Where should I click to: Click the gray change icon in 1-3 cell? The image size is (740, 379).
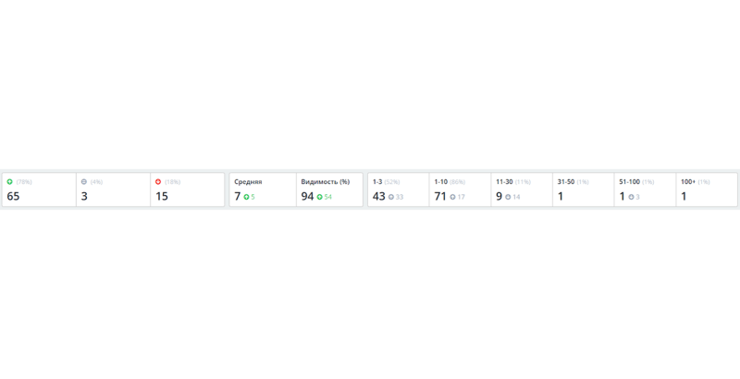coord(391,197)
